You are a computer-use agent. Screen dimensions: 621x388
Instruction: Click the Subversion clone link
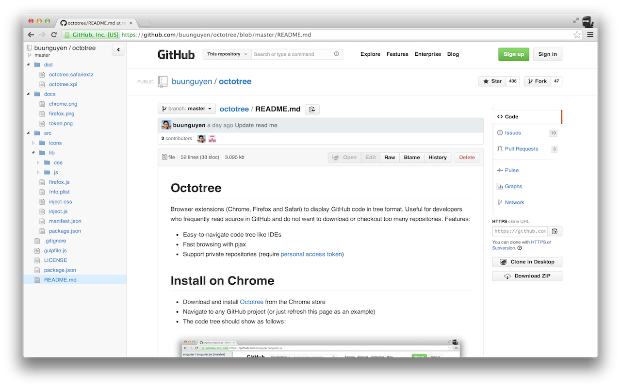click(x=504, y=248)
